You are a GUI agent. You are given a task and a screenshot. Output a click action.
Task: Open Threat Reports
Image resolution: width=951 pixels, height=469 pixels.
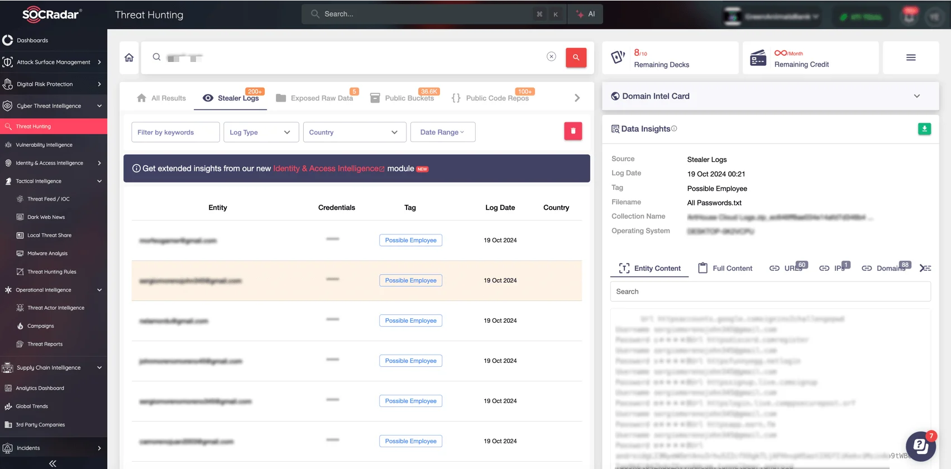point(45,344)
